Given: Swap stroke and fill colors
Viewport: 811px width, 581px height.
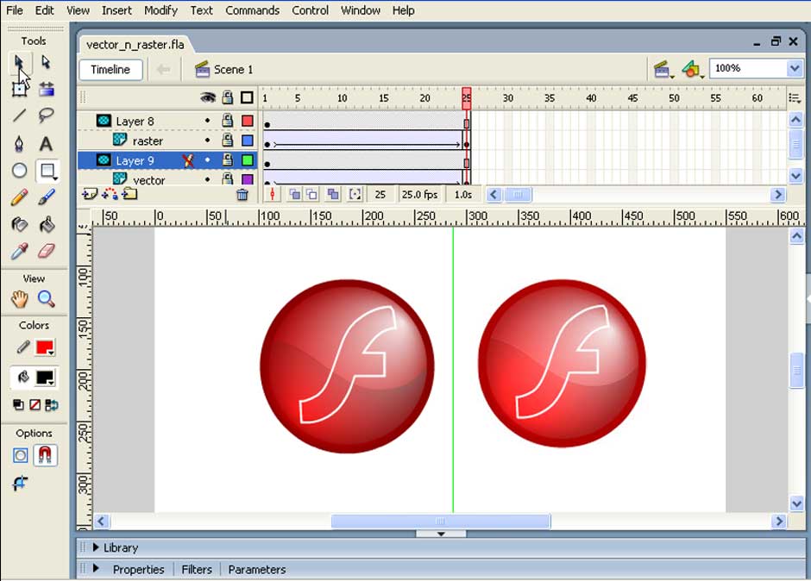Looking at the screenshot, I should 52,405.
